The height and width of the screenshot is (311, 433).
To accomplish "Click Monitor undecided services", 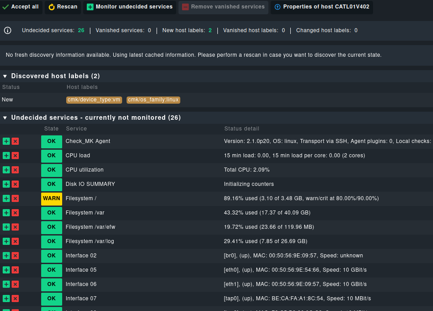I will [129, 7].
